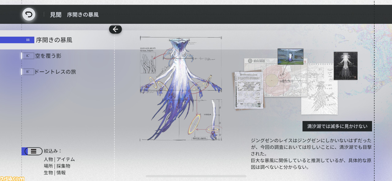Click the 情報 filter label

click(61, 173)
